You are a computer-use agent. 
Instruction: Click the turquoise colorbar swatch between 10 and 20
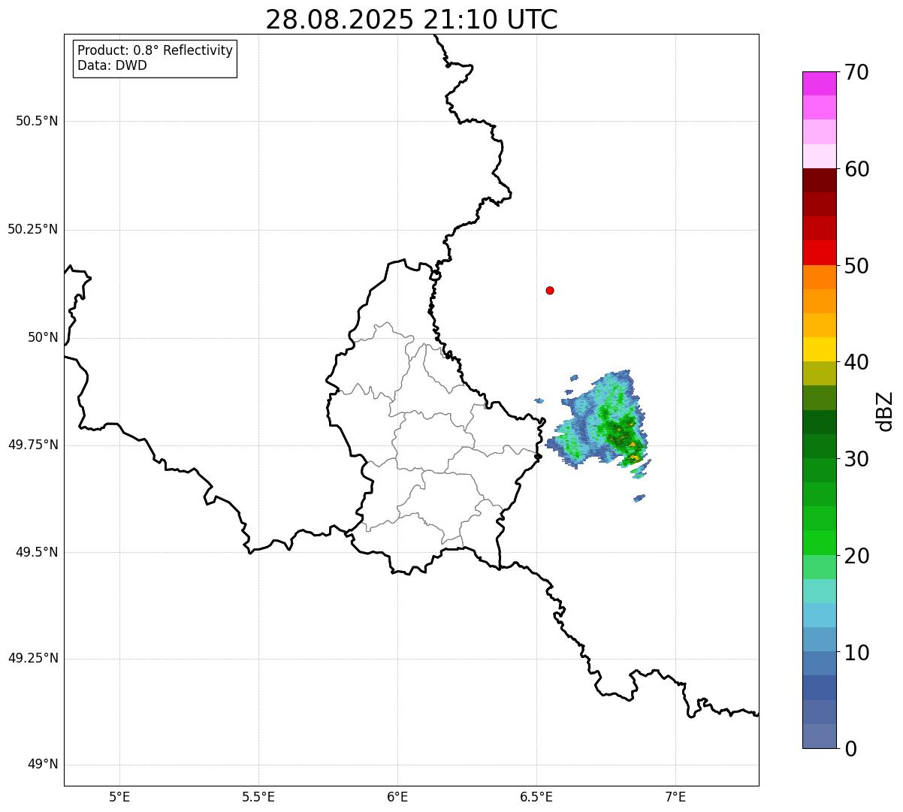[x=819, y=591]
